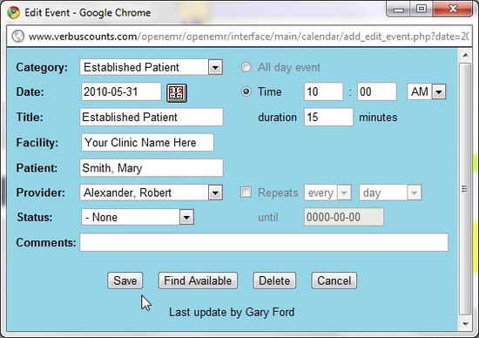This screenshot has height=338, width=479.
Task: Click the 'Category:' label
Action: (x=42, y=67)
